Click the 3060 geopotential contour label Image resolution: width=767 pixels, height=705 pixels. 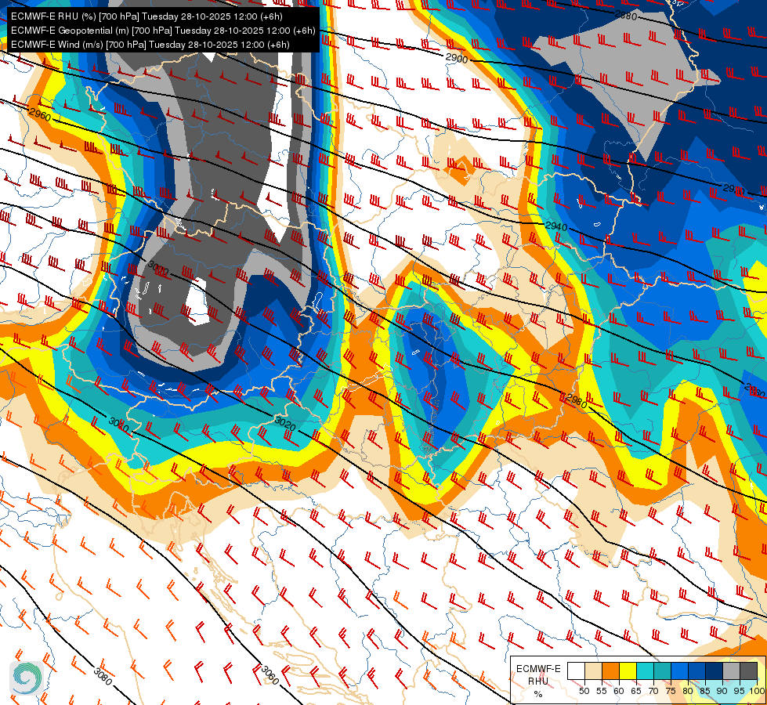(270, 675)
